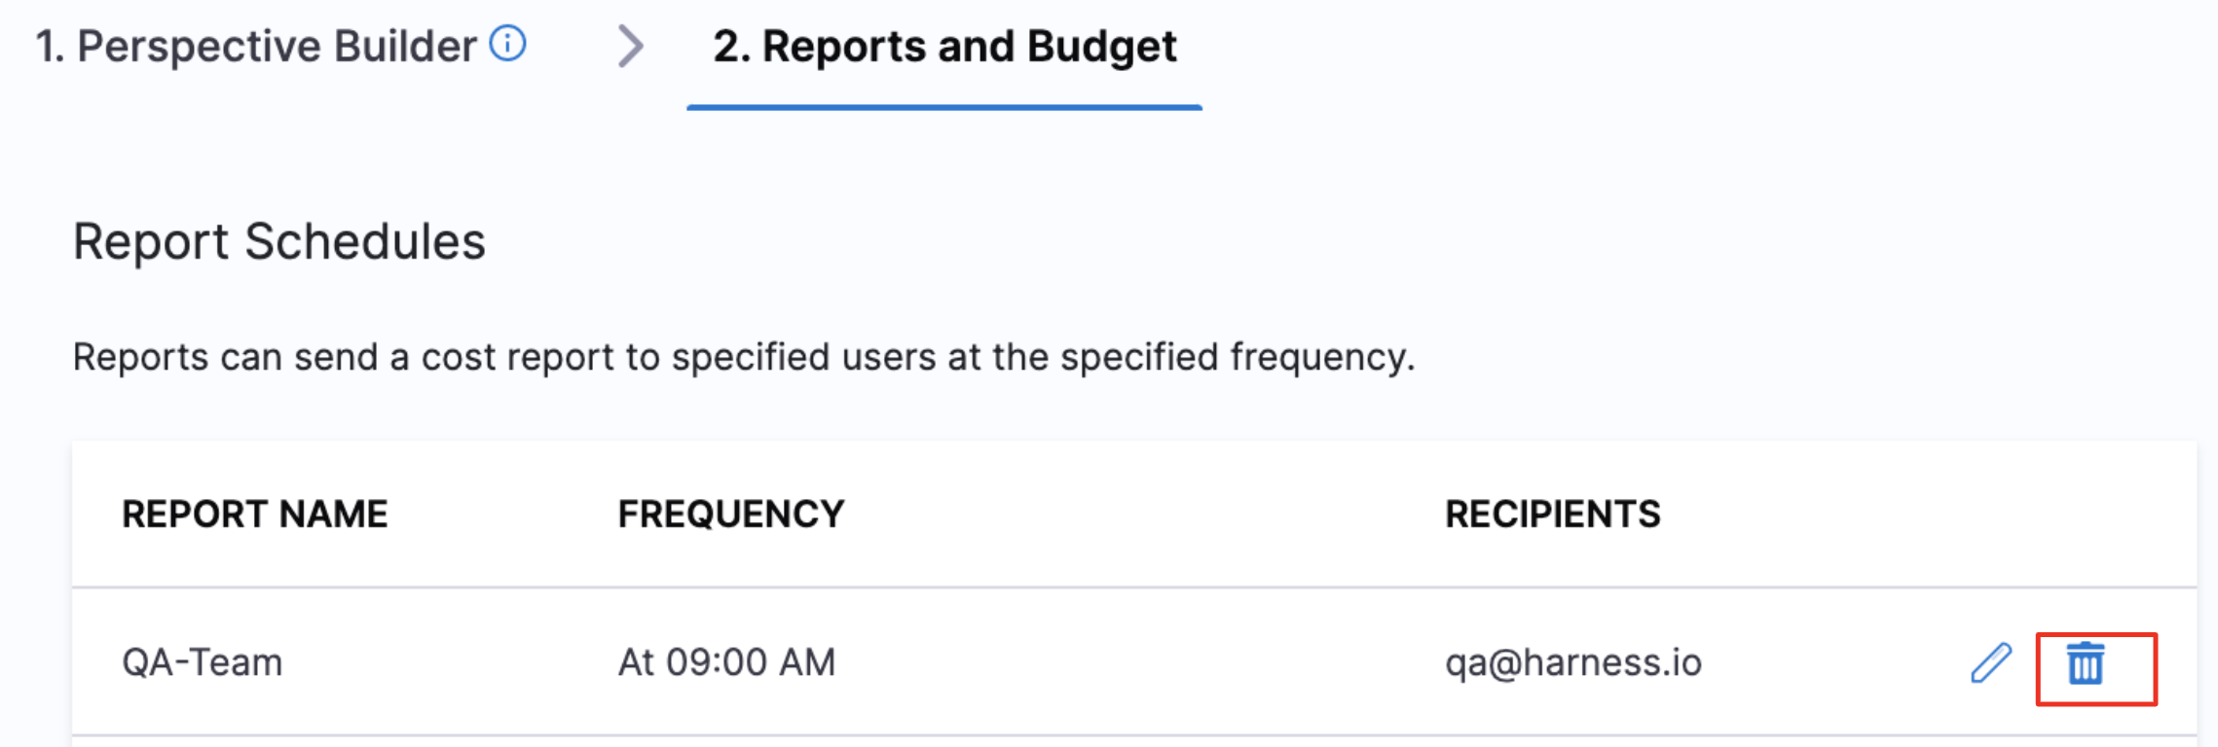This screenshot has width=2218, height=747.
Task: Click the number 1 in Perspective Builder step
Action: (49, 46)
